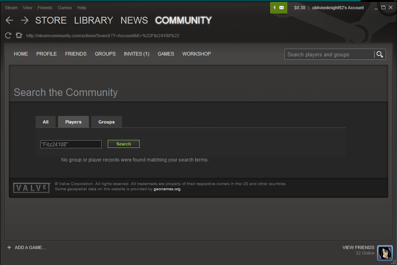This screenshot has width=397, height=265.
Task: Open the Games menu
Action: (x=64, y=8)
